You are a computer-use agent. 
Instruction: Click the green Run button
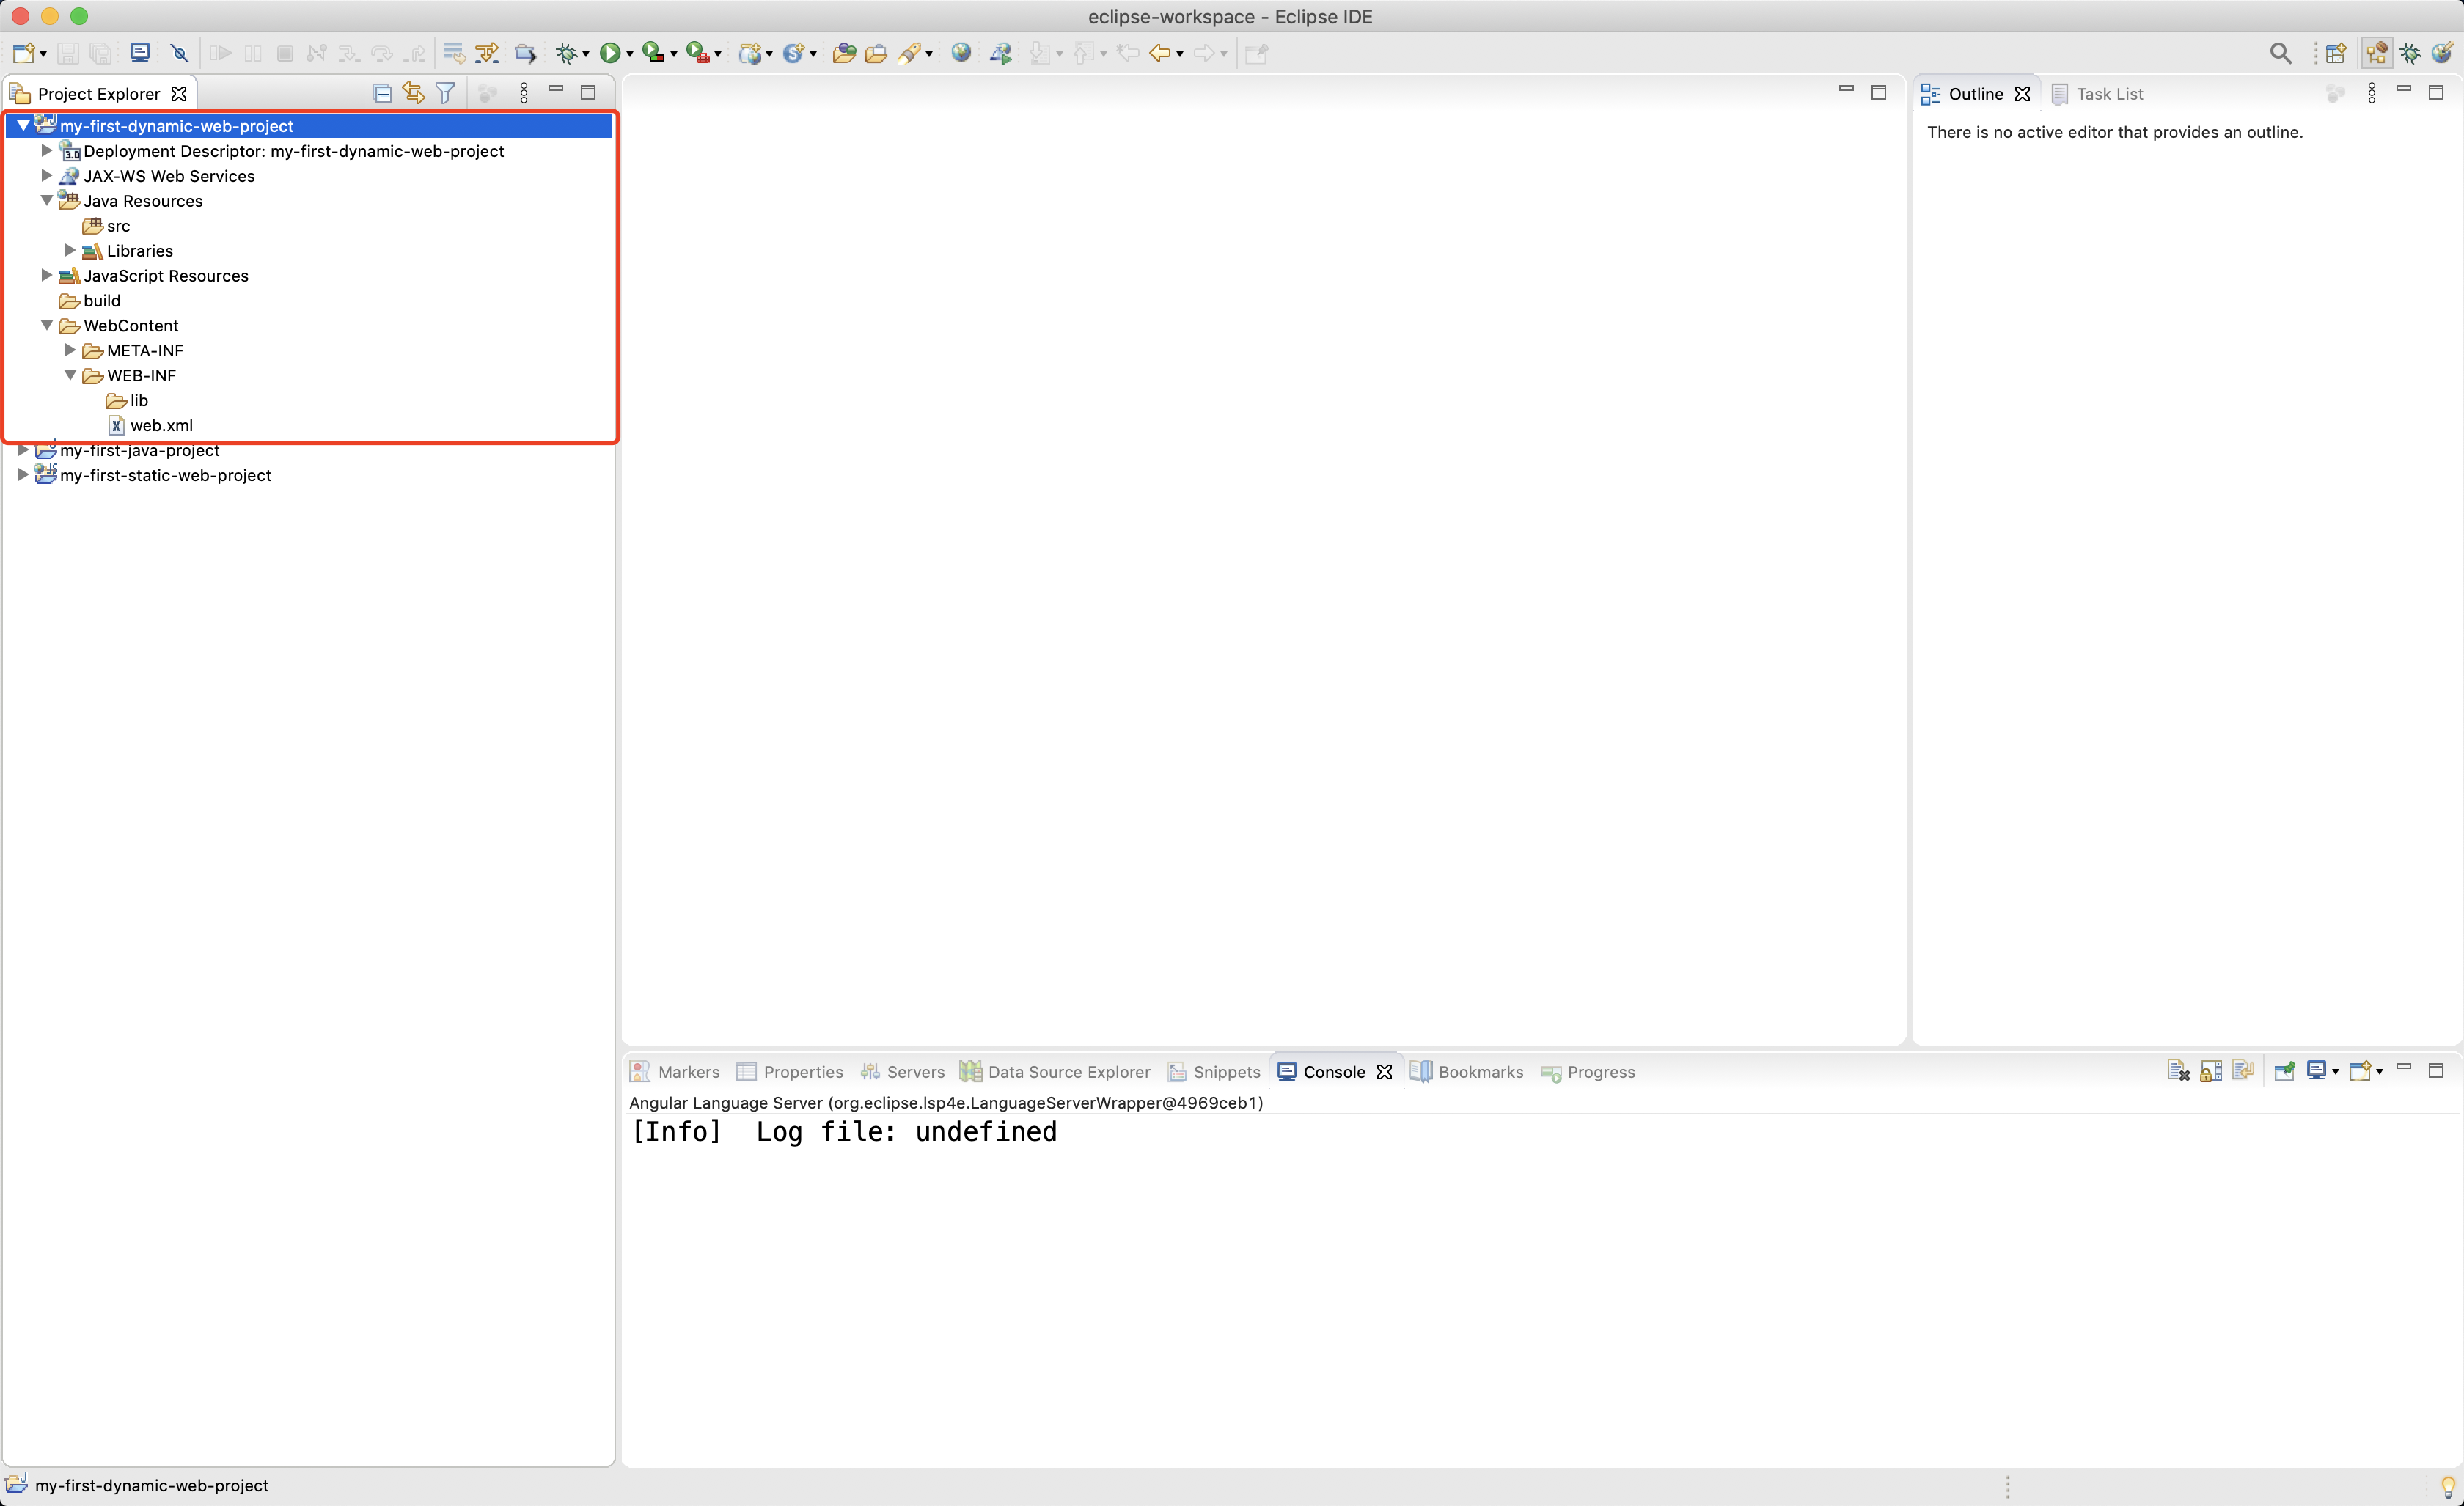click(x=609, y=53)
